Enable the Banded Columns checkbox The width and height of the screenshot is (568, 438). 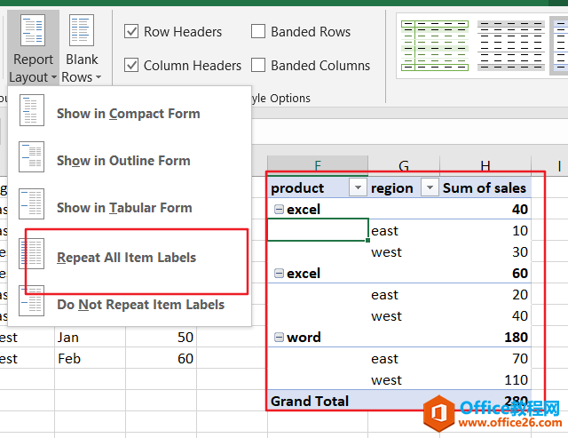point(258,65)
